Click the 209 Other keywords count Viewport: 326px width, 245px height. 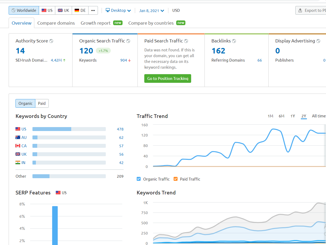point(120,176)
